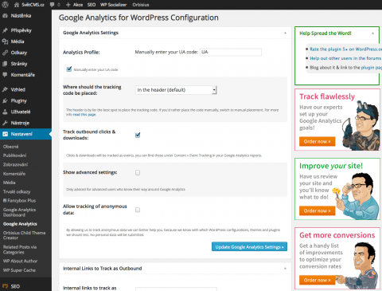Go to Nástěnka in sidebar
The image size is (382, 291).
click(21, 16)
